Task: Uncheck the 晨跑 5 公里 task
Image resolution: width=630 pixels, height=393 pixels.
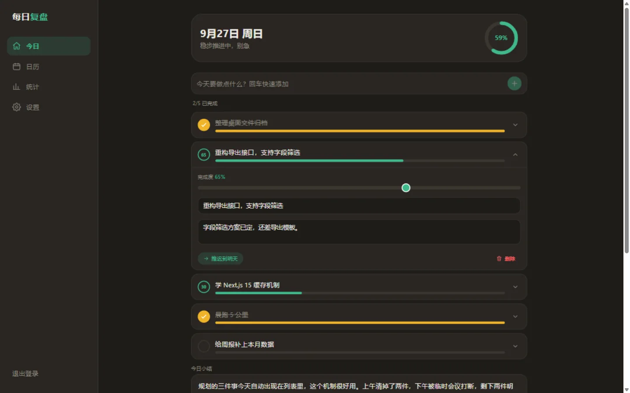Action: pos(204,317)
